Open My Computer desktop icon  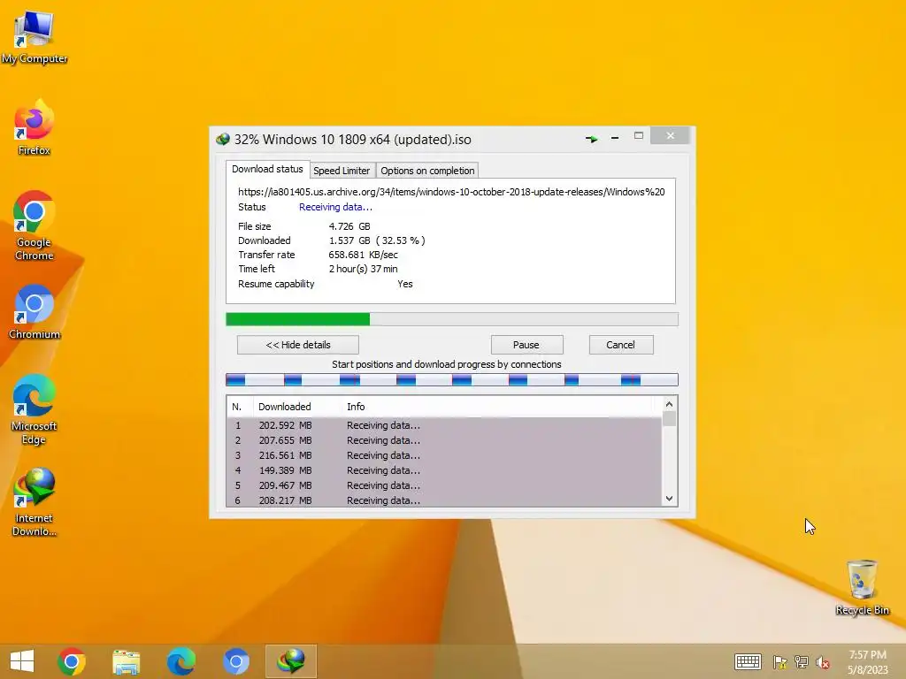pyautogui.click(x=35, y=37)
